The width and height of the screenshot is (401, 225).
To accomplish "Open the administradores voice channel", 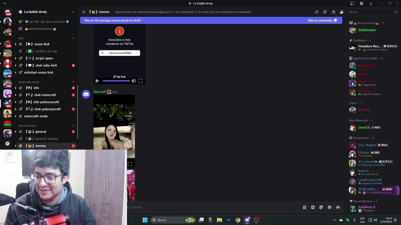I will point(46,29).
